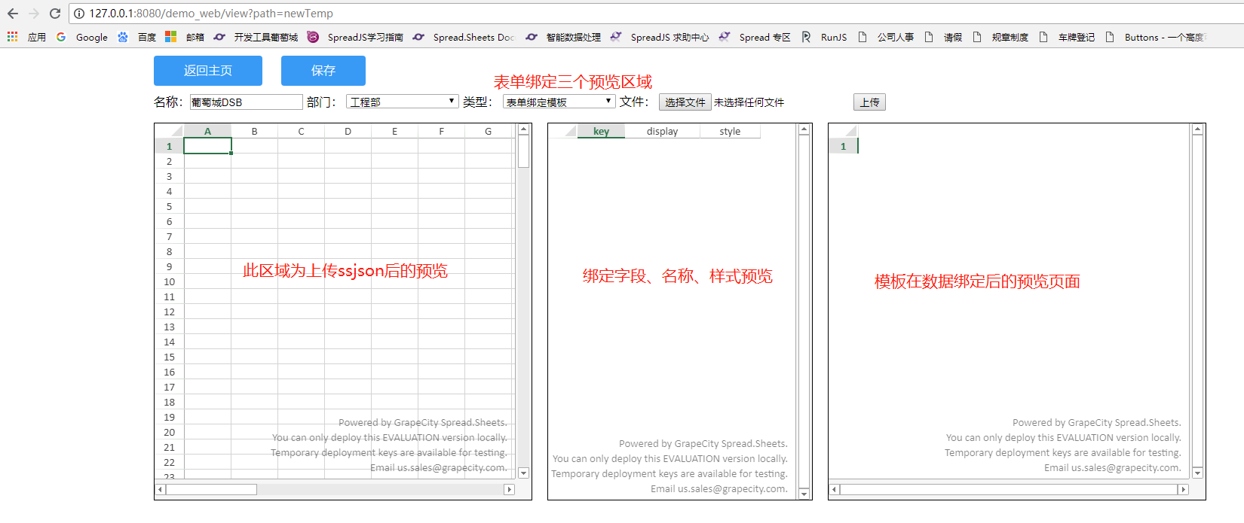The image size is (1244, 523).
Task: Click the 返回主页 button
Action: click(208, 71)
